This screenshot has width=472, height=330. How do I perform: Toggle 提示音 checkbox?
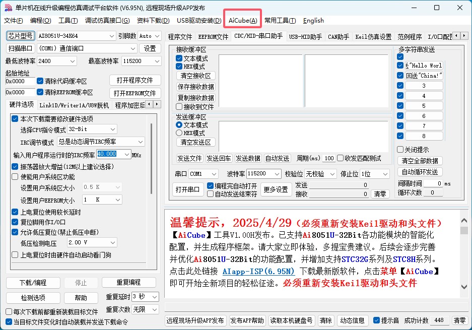pos(376,320)
